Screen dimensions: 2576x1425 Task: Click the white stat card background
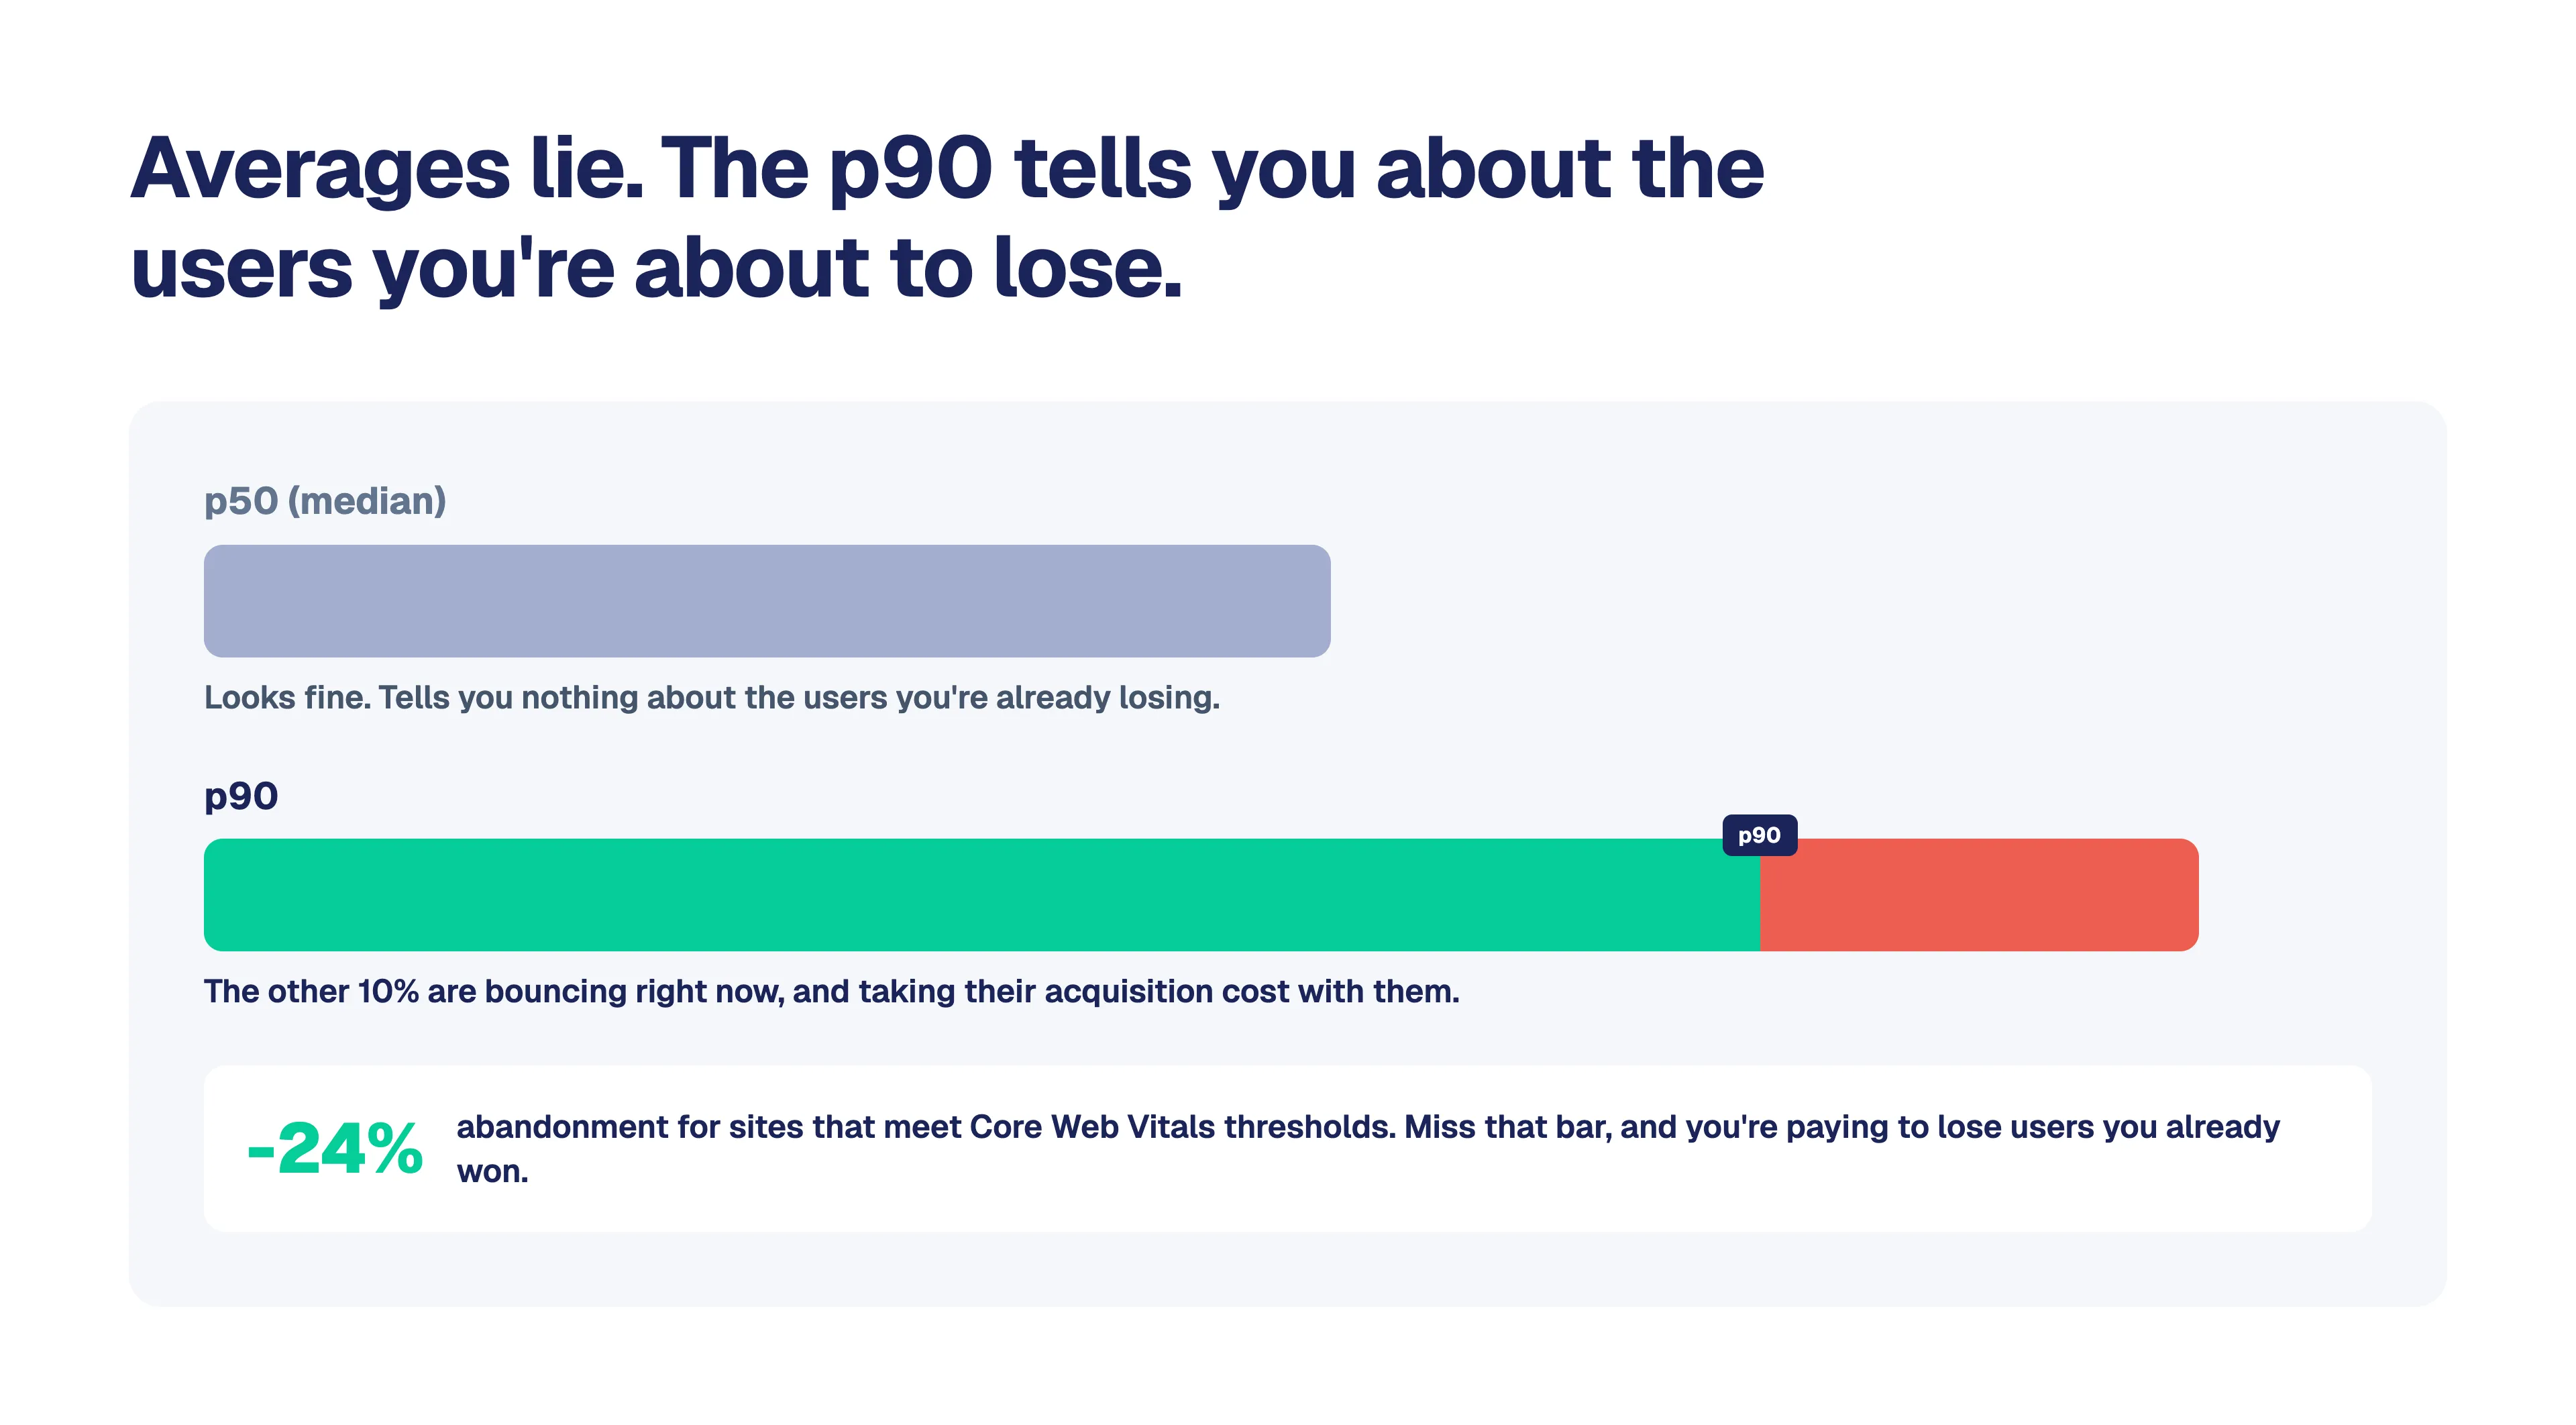tap(1288, 1148)
